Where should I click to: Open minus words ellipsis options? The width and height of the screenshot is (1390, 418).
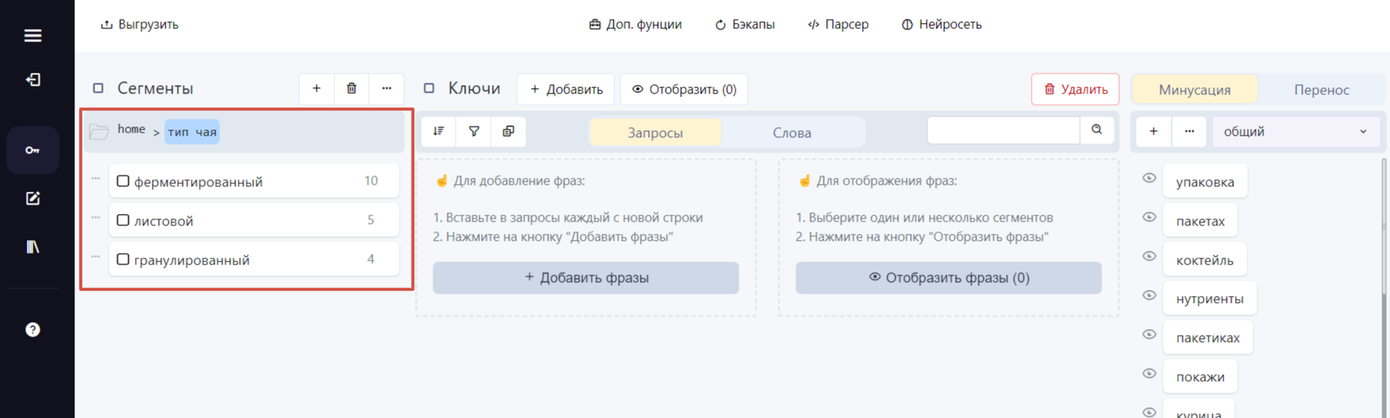point(1189,131)
